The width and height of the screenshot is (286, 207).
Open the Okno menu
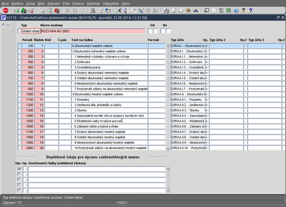coord(126,4)
